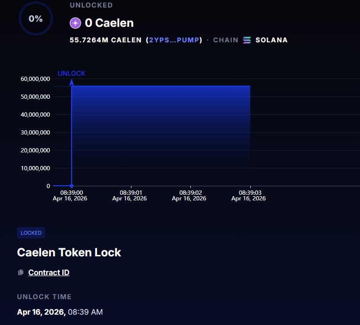360x325 pixels.
Task: Click the purple Caelen token icon
Action: (75, 23)
